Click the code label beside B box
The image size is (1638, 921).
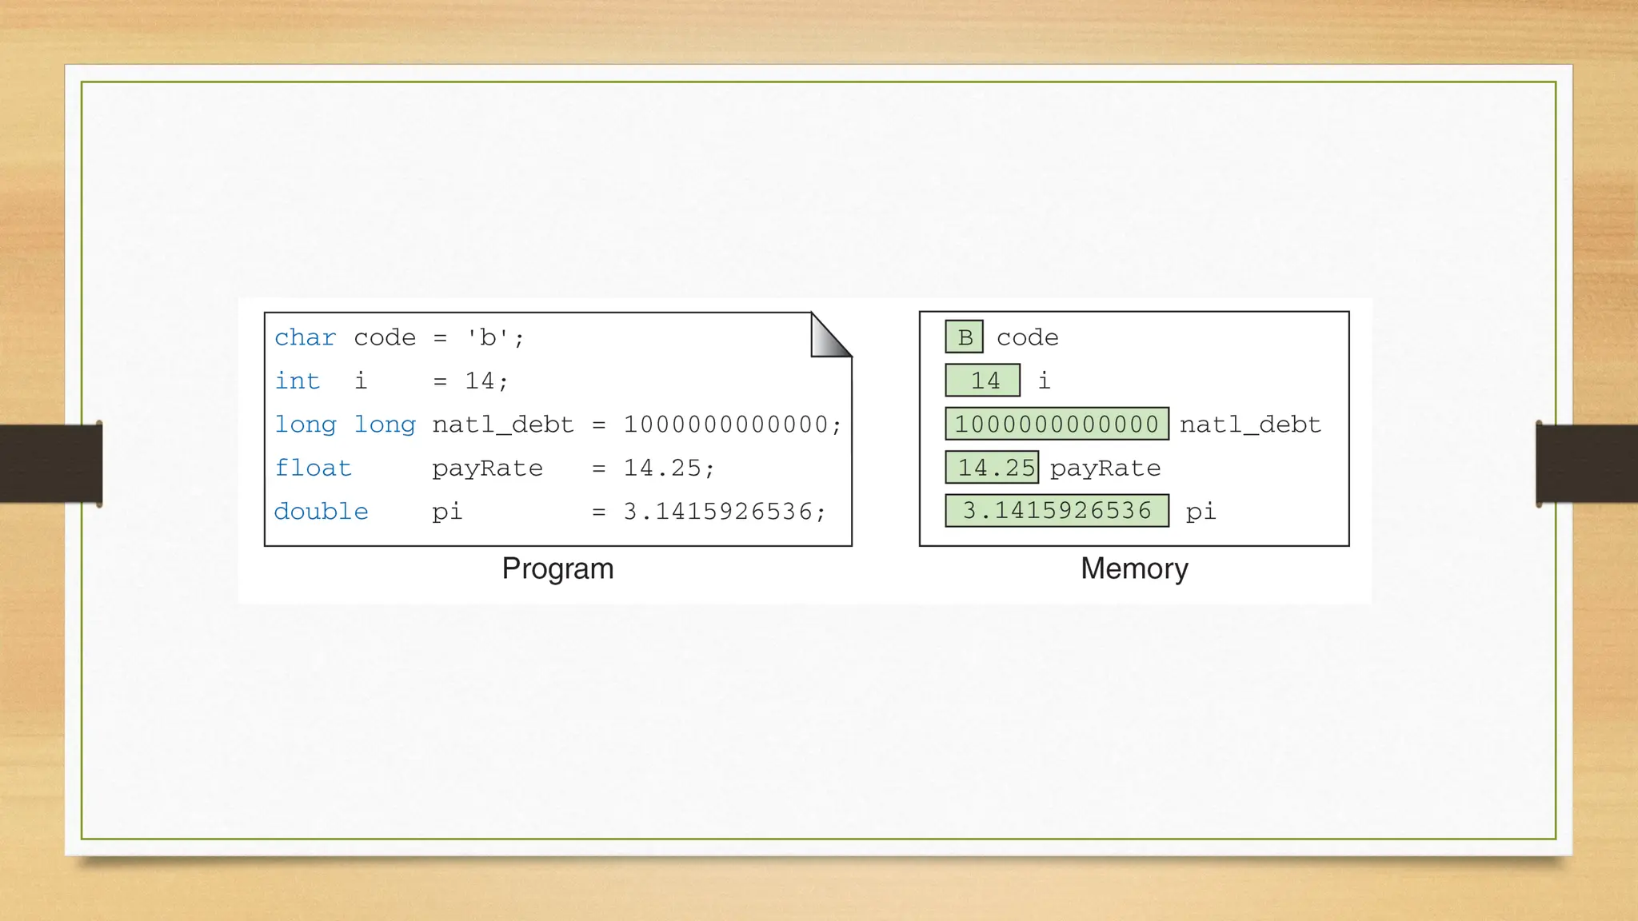click(1027, 337)
